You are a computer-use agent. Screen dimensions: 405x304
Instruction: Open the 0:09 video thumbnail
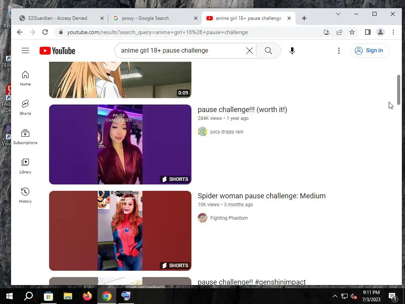(120, 80)
